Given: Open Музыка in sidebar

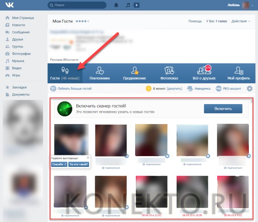Looking at the screenshot, I should click(18, 61).
